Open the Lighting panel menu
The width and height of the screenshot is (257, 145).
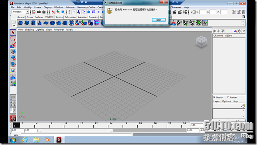tap(40, 29)
